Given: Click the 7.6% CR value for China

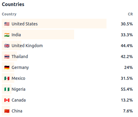Looking at the screenshot, I should (x=128, y=111).
